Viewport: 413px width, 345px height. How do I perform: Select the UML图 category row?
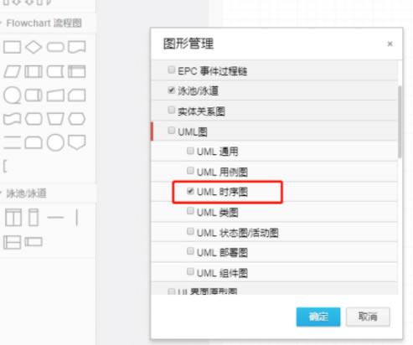pos(275,131)
